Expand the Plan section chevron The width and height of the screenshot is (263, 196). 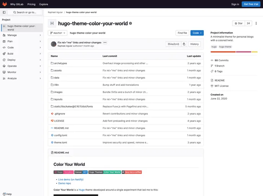point(40,41)
